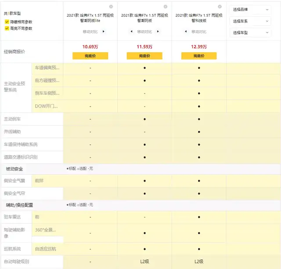Click the 主动刹车 row label
The width and height of the screenshot is (281, 269).
coord(12,119)
